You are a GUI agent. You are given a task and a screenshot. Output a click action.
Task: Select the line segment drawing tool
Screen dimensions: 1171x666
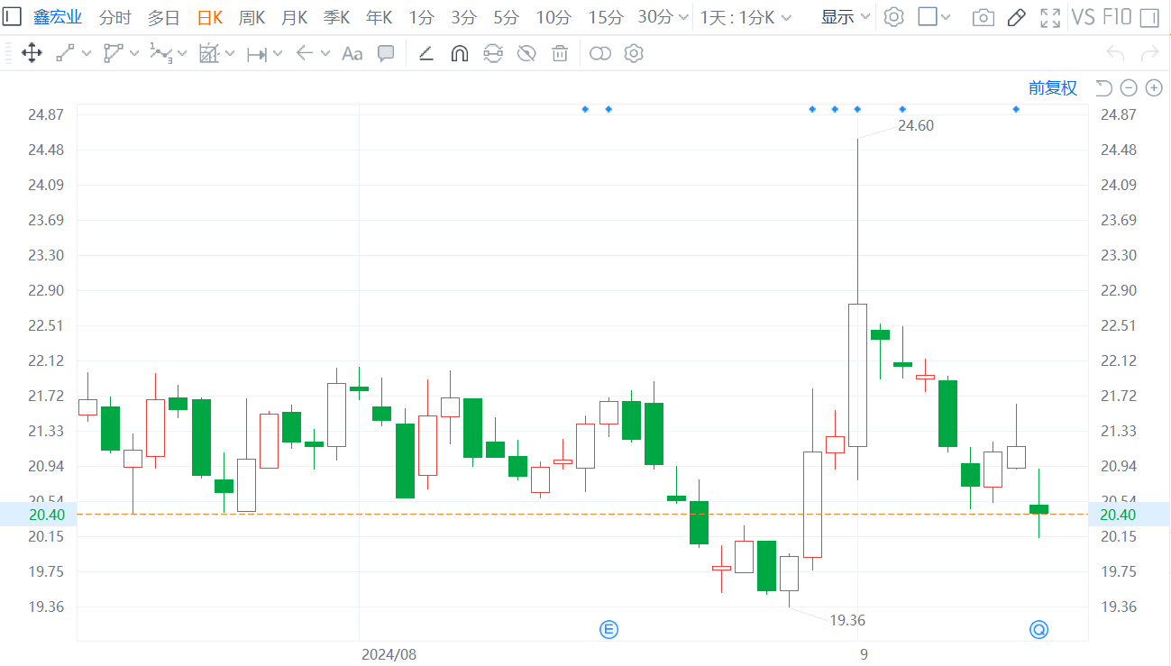coord(66,54)
